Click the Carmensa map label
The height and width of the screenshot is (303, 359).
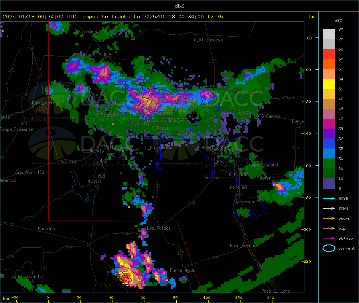click(x=244, y=201)
